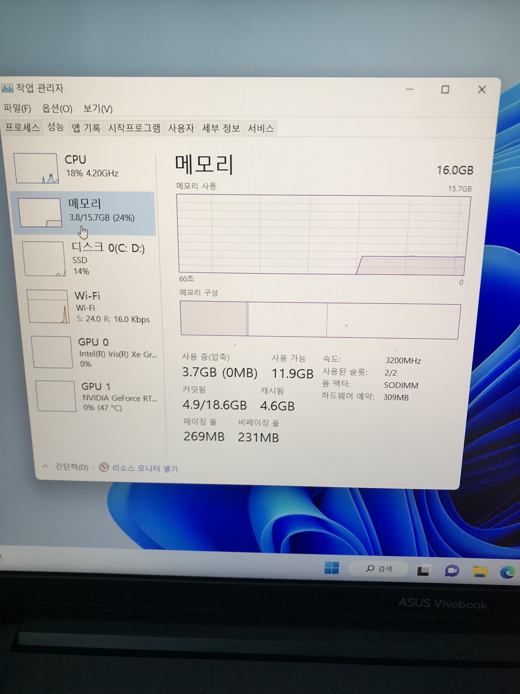Minimize the Task Manager window
The width and height of the screenshot is (520, 694).
tap(409, 89)
